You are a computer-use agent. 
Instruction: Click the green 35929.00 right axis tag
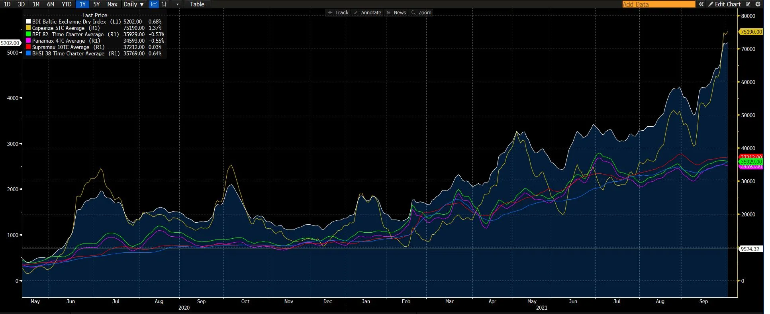(751, 162)
